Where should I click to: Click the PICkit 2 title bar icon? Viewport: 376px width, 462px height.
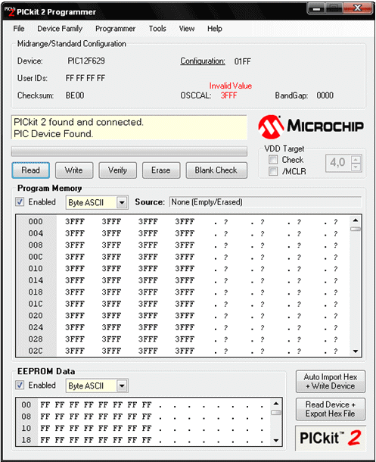coord(9,11)
